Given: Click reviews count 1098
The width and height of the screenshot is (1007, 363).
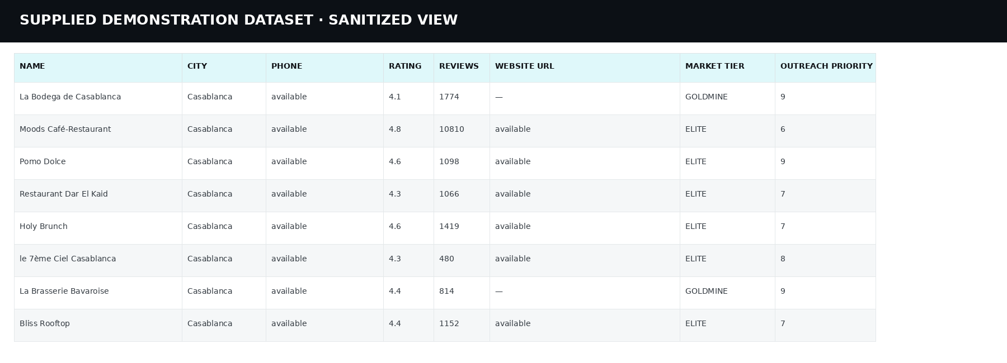Looking at the screenshot, I should pyautogui.click(x=449, y=161).
